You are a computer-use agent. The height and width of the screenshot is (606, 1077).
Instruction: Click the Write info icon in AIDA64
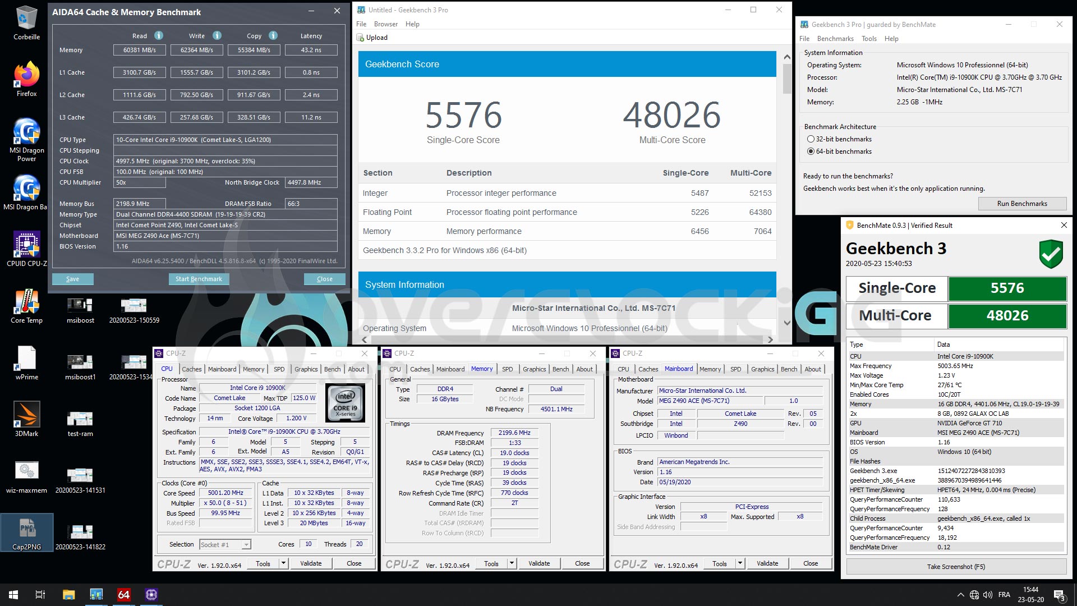[217, 35]
